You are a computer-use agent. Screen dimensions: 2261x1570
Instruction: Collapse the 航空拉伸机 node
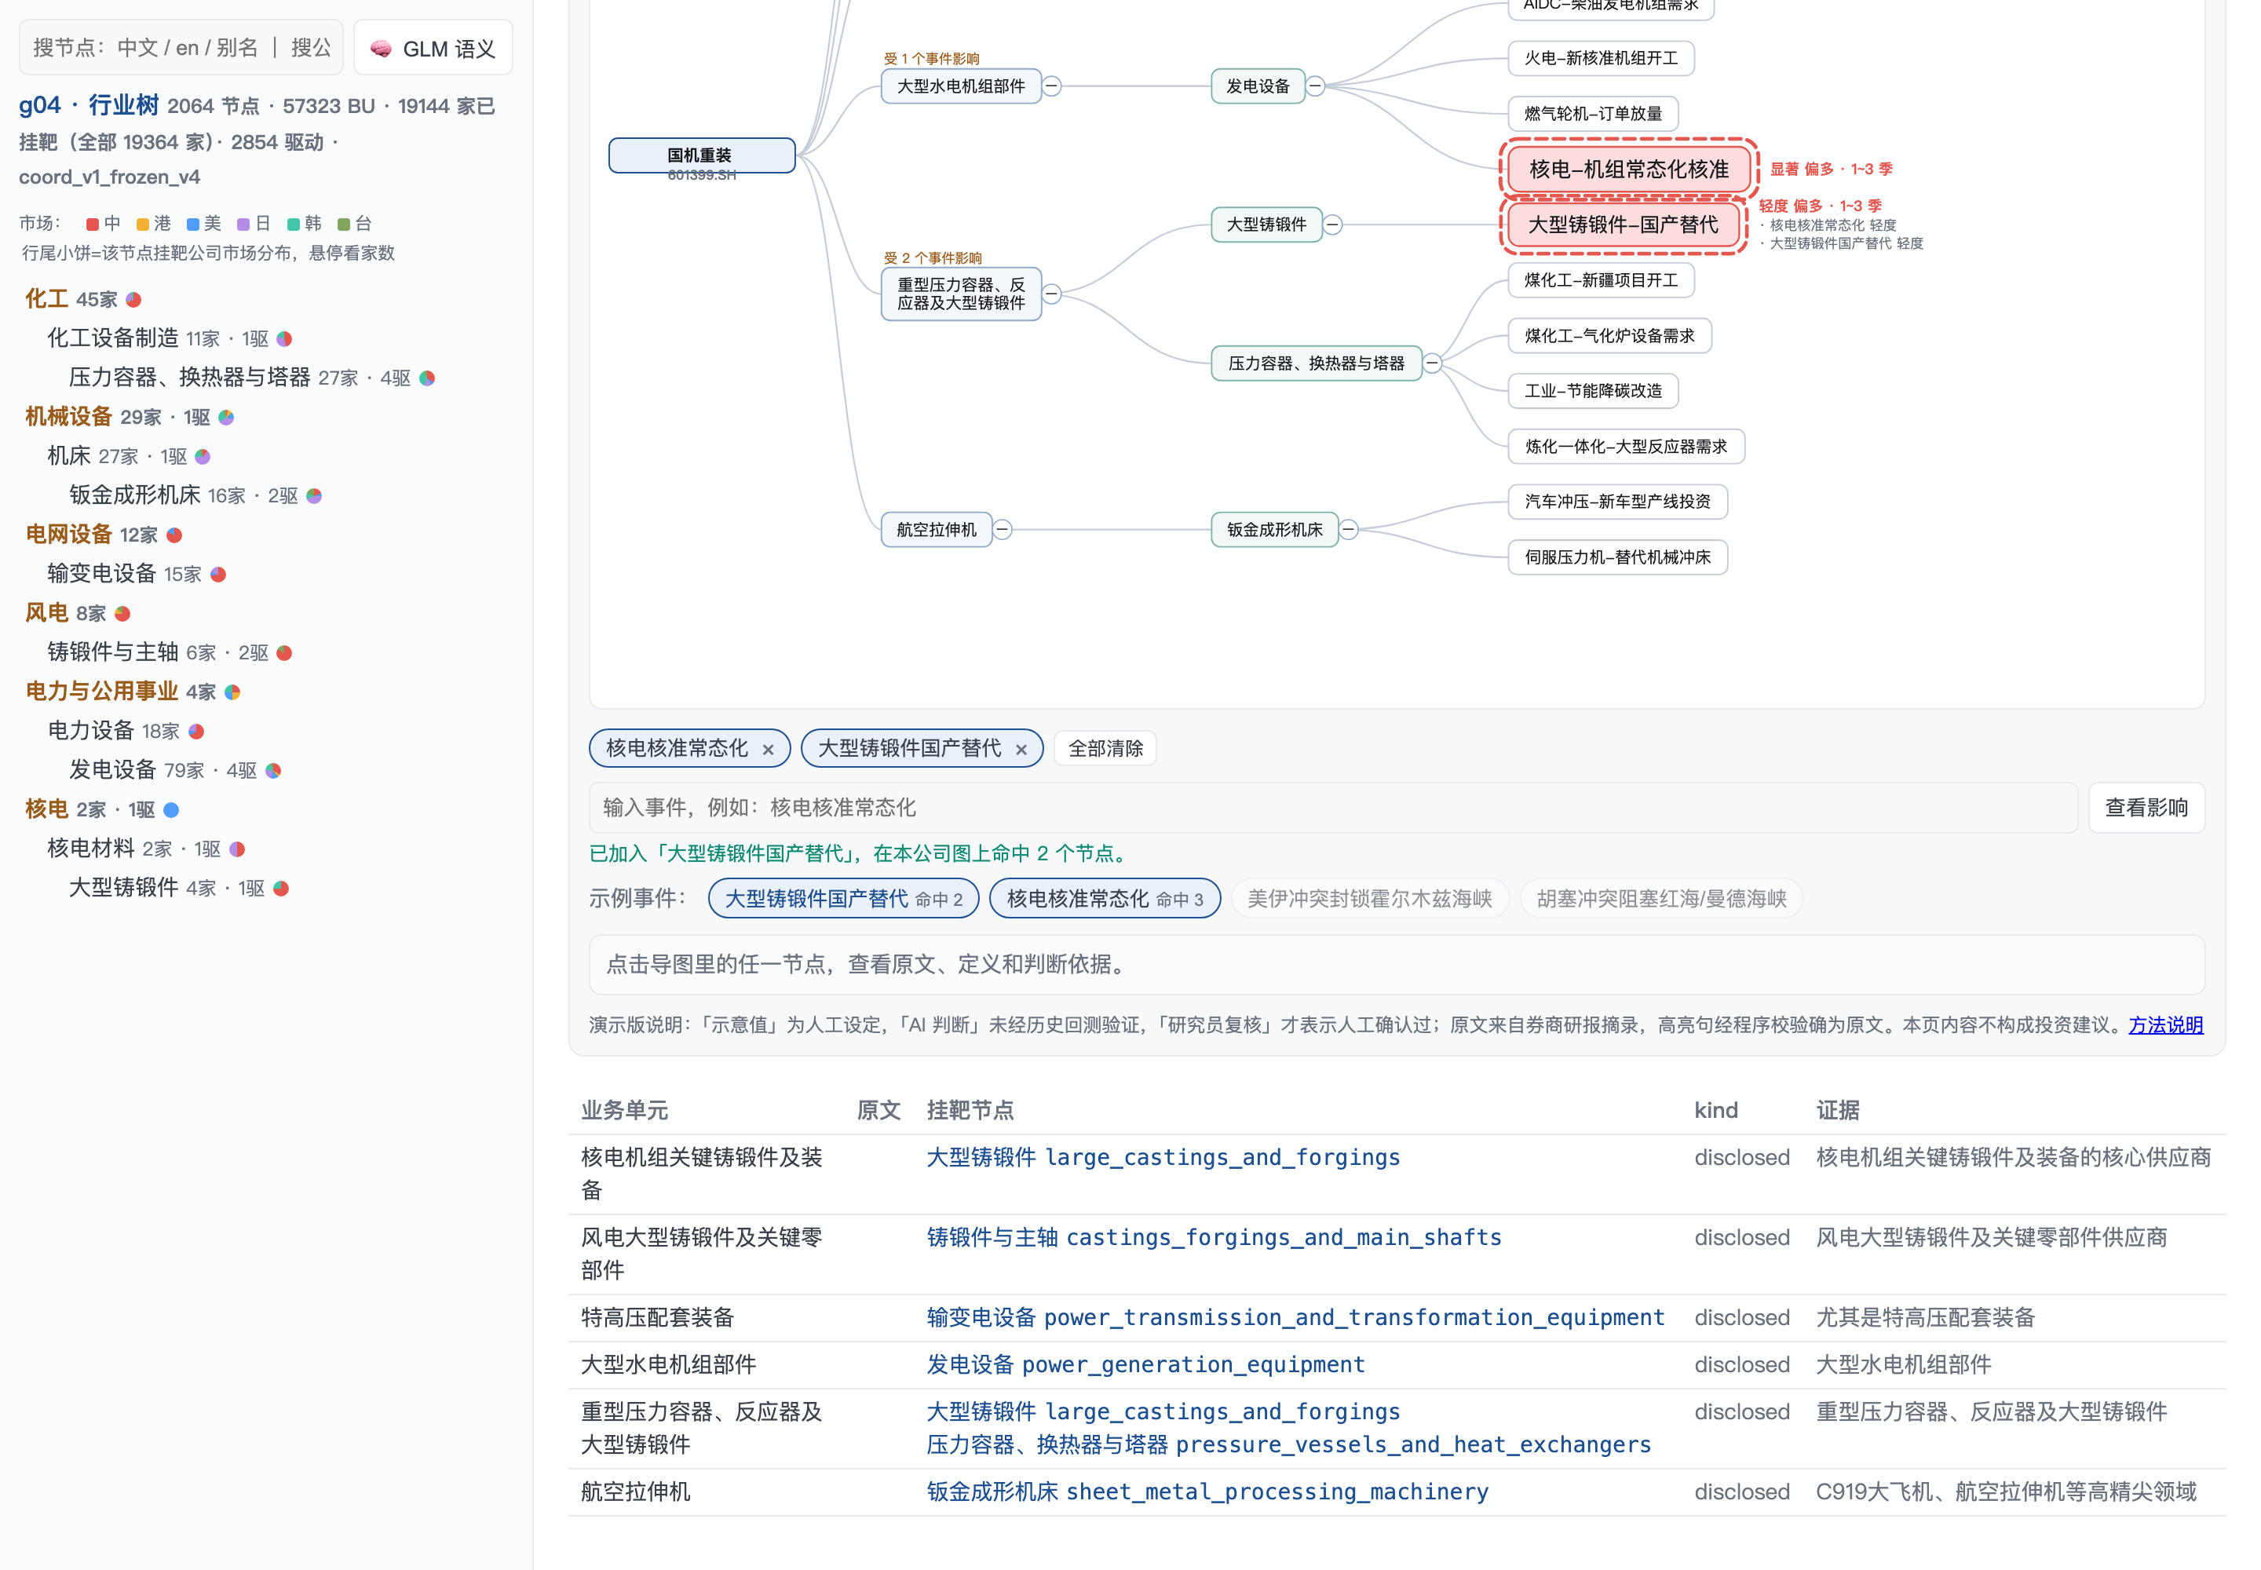(1003, 530)
